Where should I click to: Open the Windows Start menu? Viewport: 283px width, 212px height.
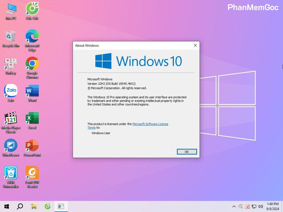pyautogui.click(x=7, y=206)
